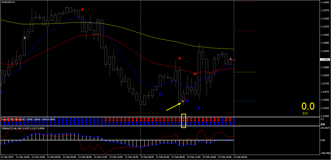Screen dimensions: 331x160
Task: Click the 1.12745 price axis label
Action: (x=325, y=84)
